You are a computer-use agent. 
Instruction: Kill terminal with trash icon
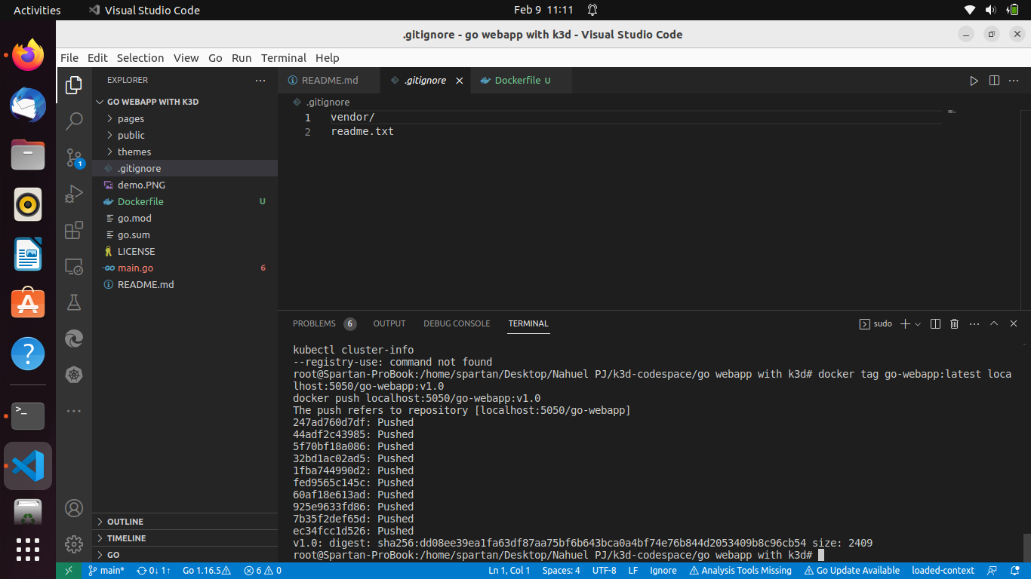click(955, 323)
